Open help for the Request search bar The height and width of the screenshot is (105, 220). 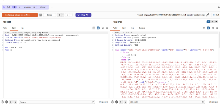coord(2,102)
